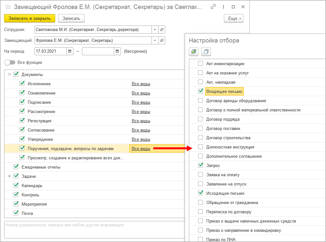
Task: Open the Еще menu
Action: [x=233, y=19]
